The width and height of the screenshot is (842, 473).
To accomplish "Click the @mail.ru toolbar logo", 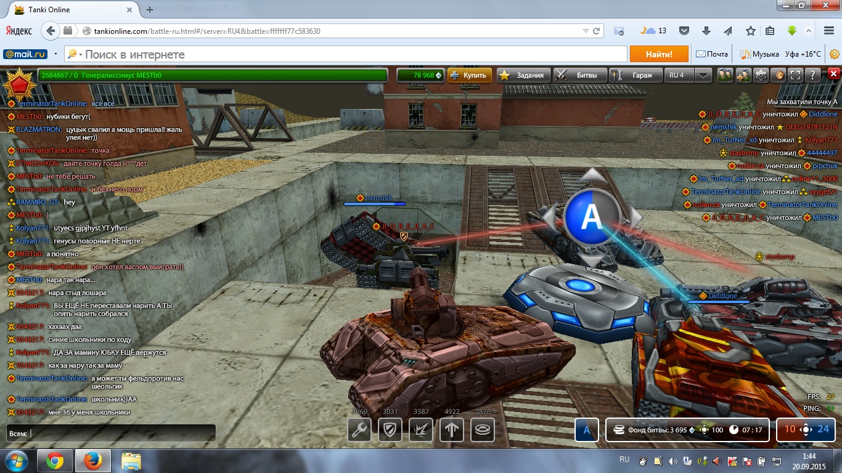I will click(x=26, y=54).
